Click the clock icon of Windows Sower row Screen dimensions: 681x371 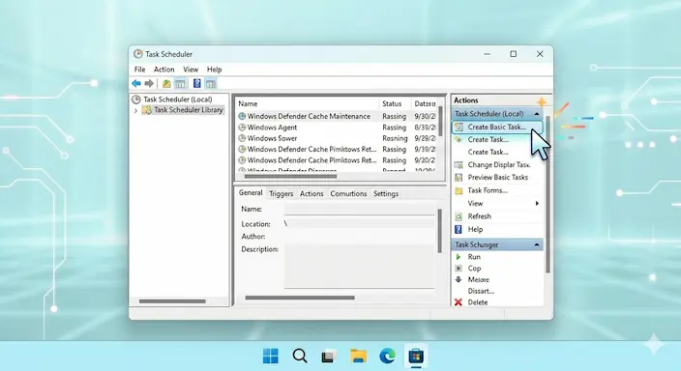(x=242, y=138)
